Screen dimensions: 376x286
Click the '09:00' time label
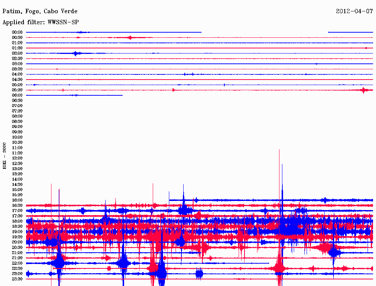pos(17,127)
